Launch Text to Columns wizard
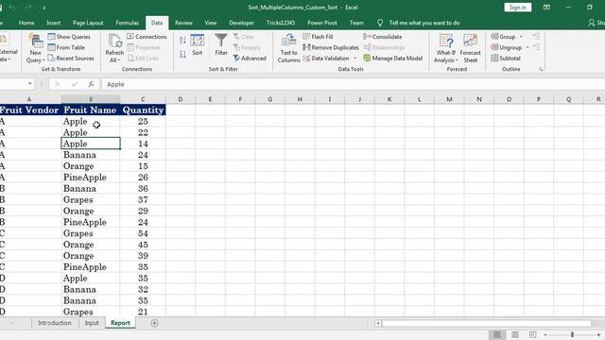The height and width of the screenshot is (340, 605). click(288, 48)
